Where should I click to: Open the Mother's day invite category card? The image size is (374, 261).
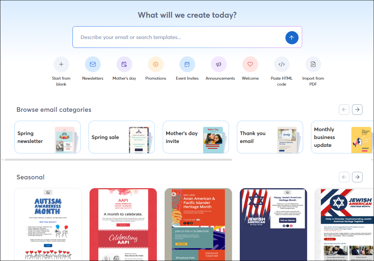[x=196, y=137]
